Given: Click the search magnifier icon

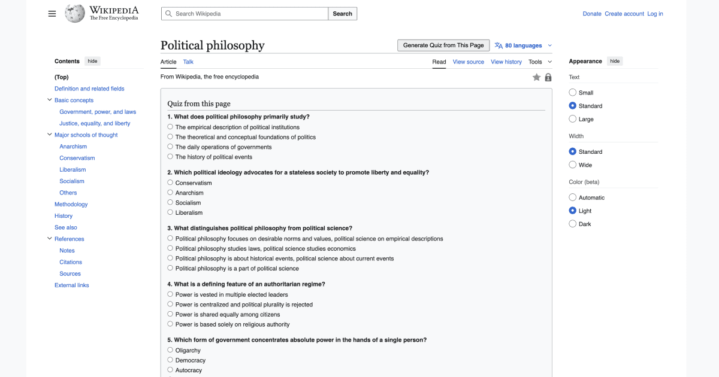Looking at the screenshot, I should click(168, 13).
